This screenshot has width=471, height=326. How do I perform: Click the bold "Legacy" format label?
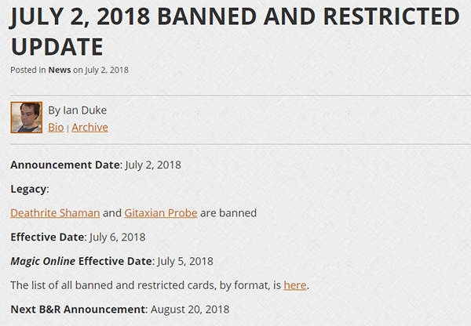(x=29, y=189)
